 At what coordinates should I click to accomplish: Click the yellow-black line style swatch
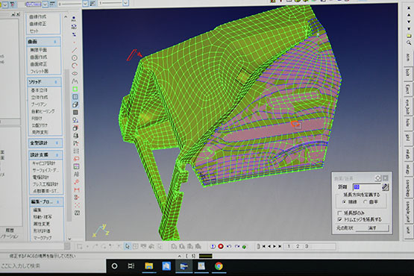[205, 256]
